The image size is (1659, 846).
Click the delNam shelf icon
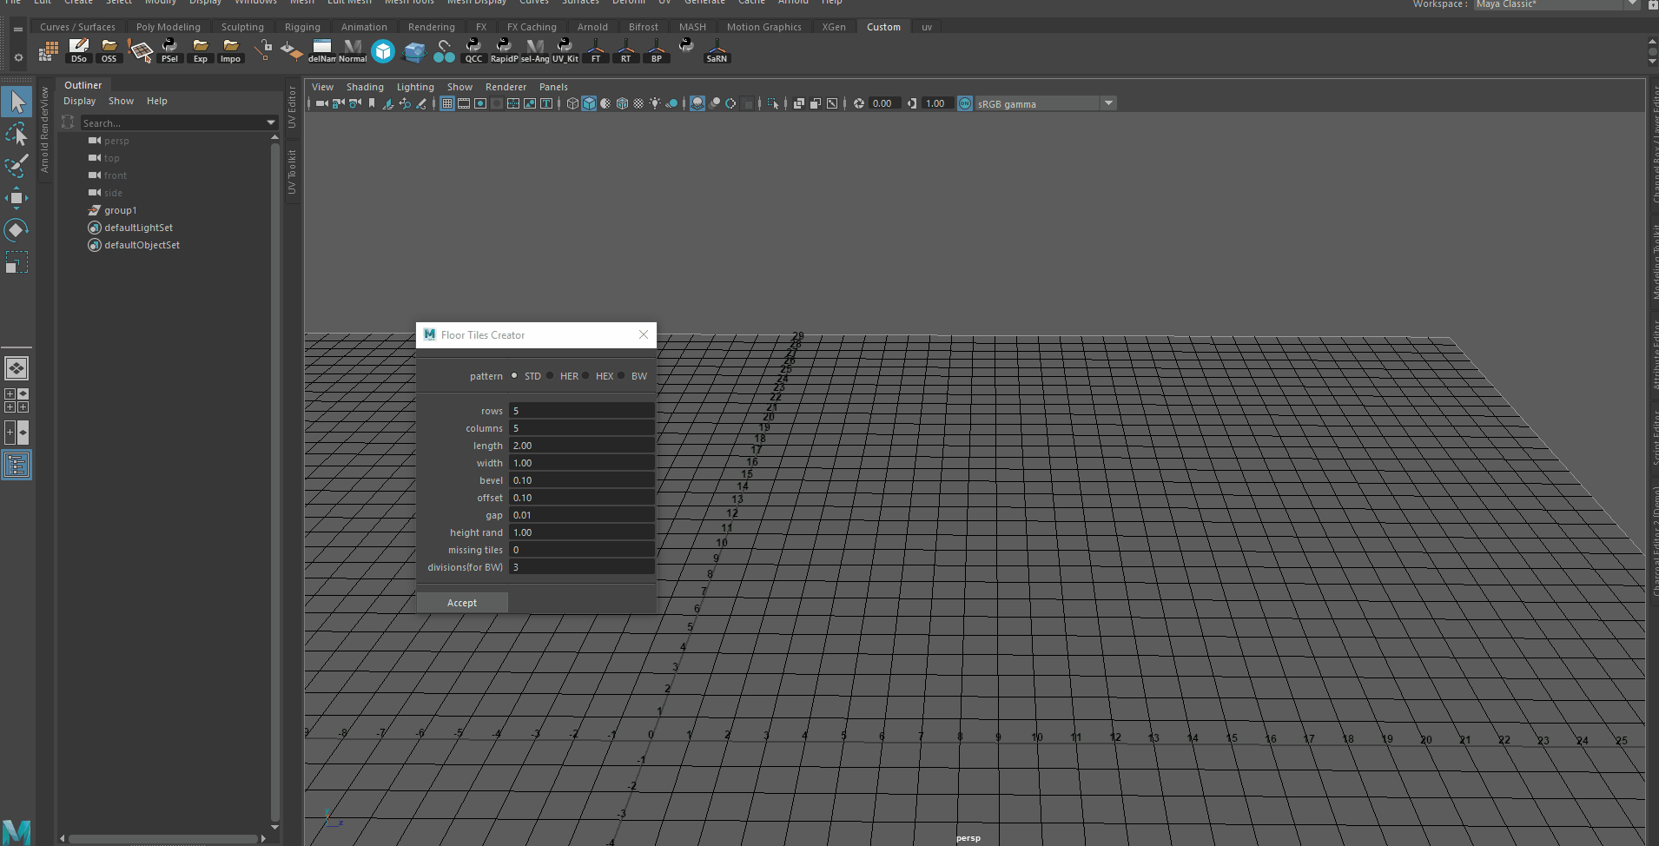click(x=321, y=51)
